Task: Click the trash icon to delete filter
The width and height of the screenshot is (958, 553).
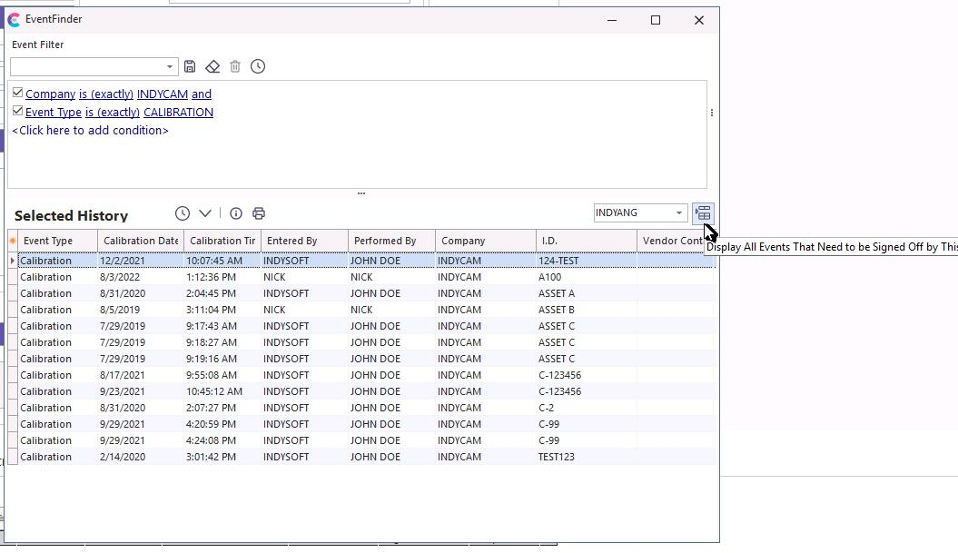Action: [x=235, y=66]
